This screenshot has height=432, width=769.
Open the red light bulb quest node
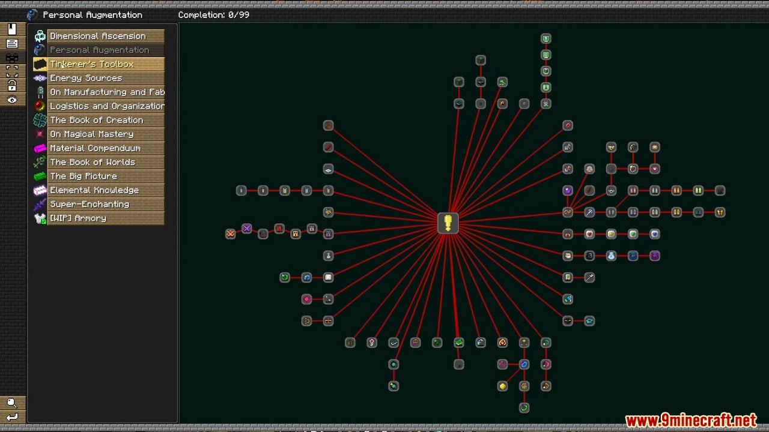click(x=372, y=343)
